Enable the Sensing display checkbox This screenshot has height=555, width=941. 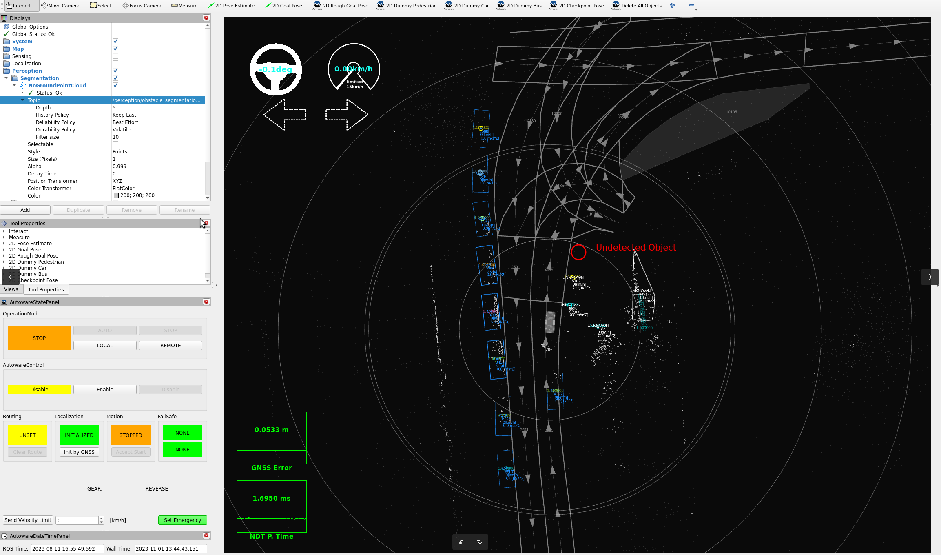coord(115,56)
